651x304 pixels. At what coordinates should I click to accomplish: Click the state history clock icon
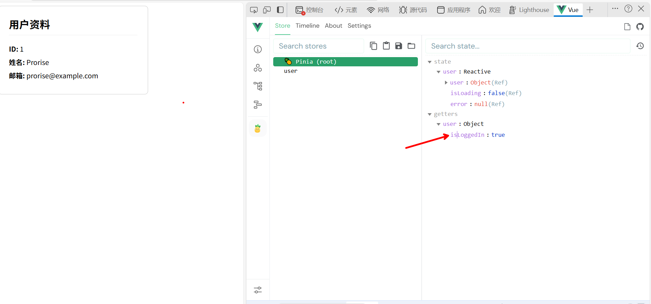640,46
